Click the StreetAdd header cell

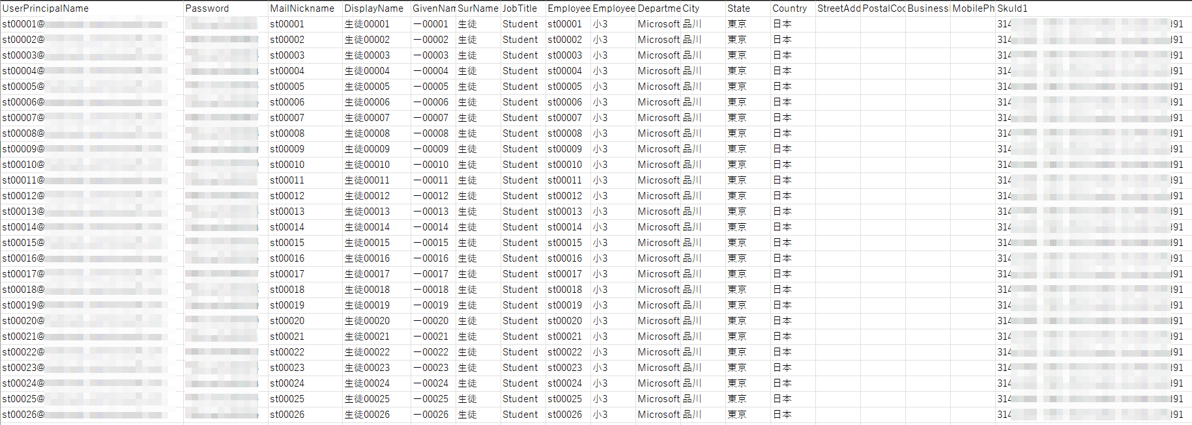[838, 8]
